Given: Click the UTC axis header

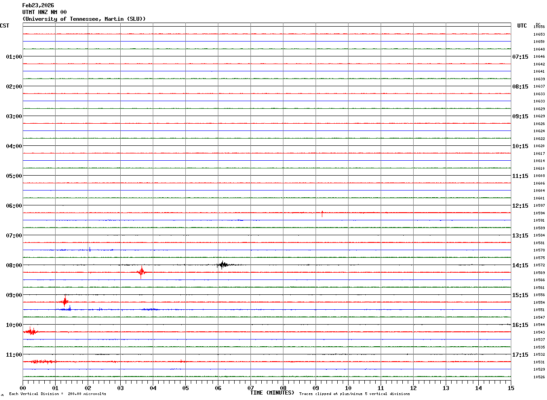Looking at the screenshot, I should (522, 26).
